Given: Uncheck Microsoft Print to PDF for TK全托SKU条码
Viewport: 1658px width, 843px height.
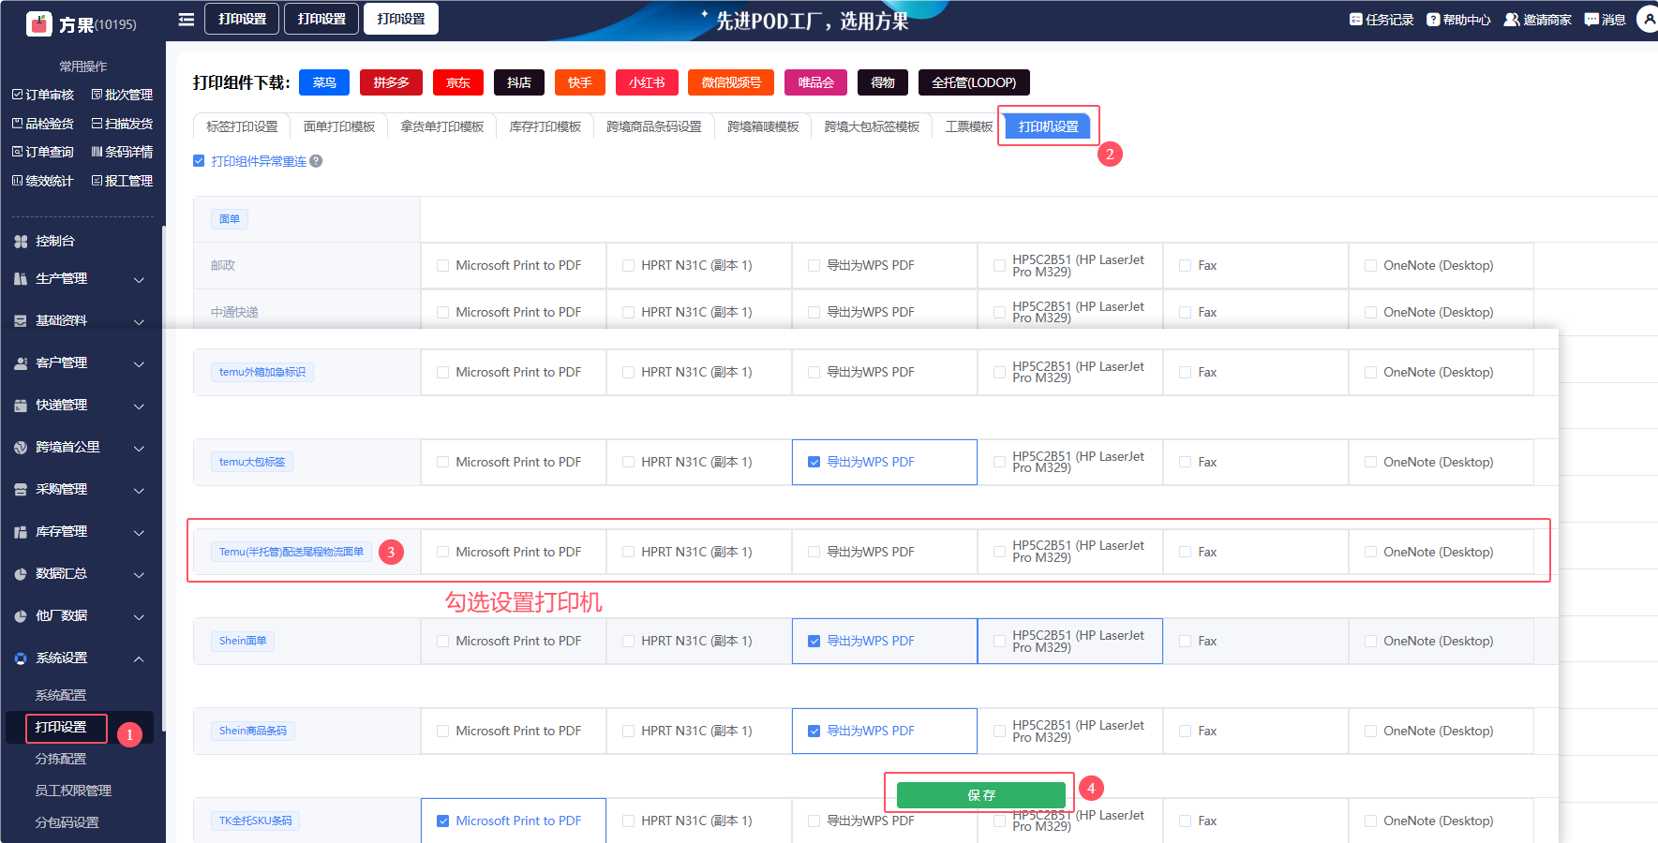Looking at the screenshot, I should [x=442, y=821].
